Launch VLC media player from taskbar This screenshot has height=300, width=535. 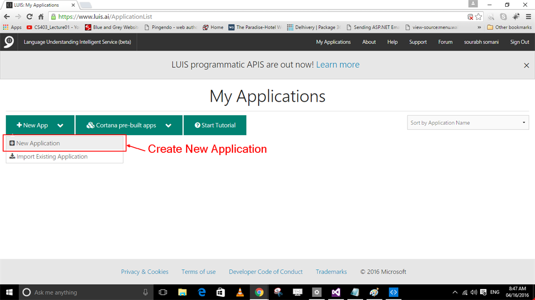pyautogui.click(x=240, y=292)
